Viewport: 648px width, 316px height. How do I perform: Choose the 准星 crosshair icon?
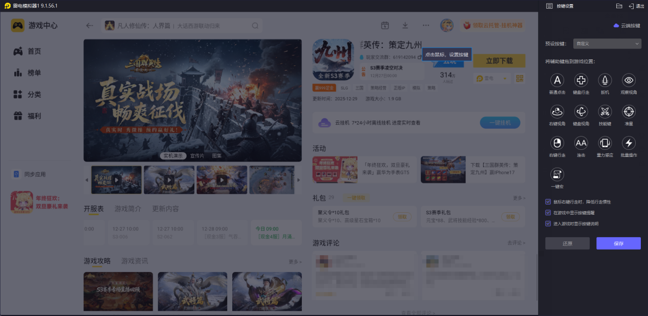pyautogui.click(x=629, y=111)
